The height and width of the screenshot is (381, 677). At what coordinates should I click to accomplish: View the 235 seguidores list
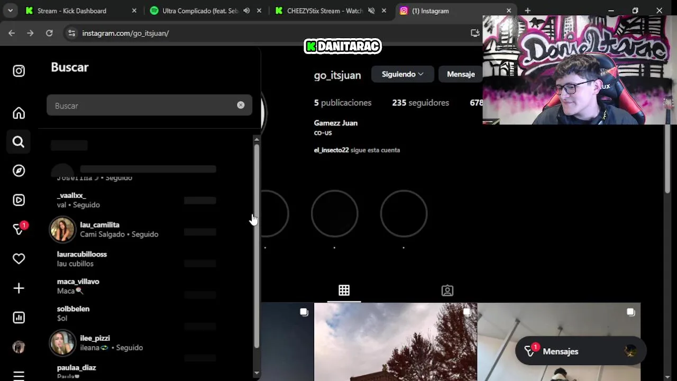coord(420,103)
